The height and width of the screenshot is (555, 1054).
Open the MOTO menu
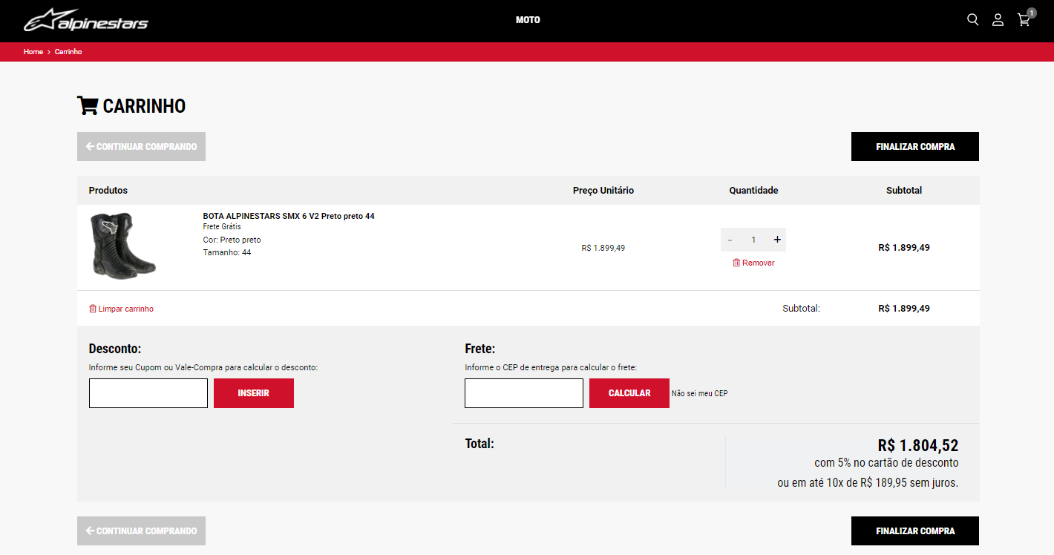click(x=528, y=20)
